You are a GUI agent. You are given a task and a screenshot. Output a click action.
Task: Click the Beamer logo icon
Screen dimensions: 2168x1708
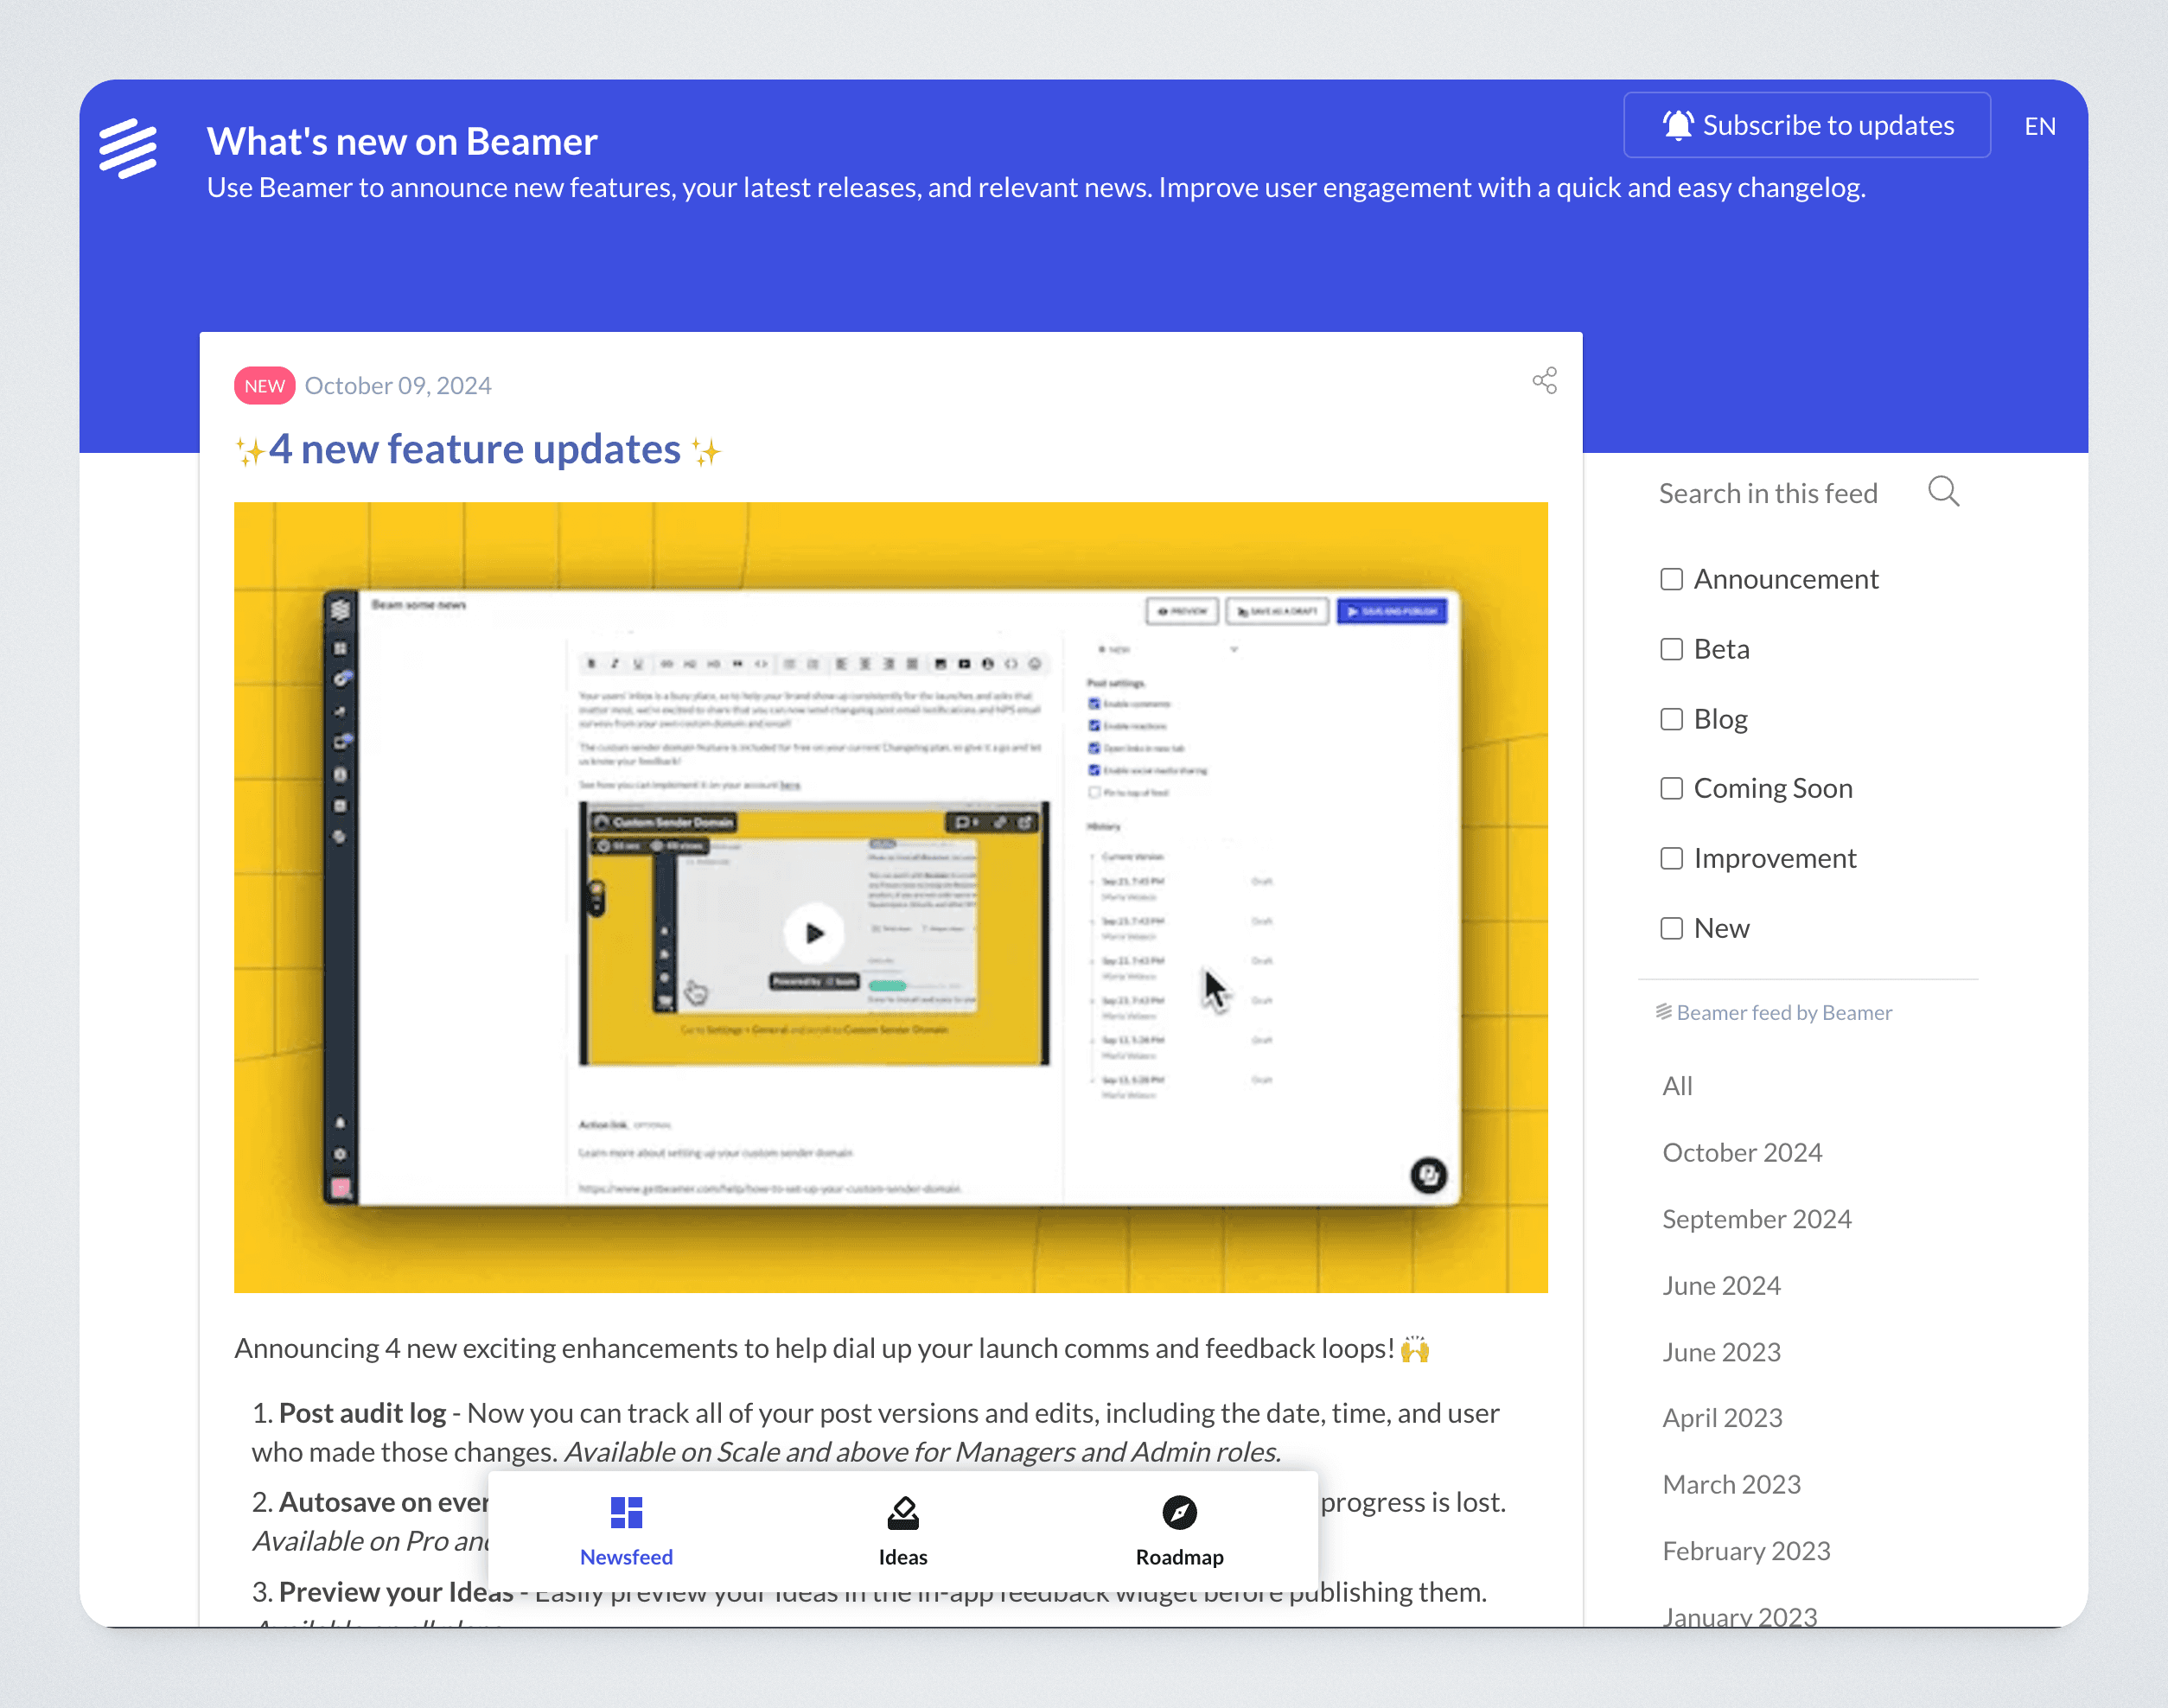pos(128,148)
